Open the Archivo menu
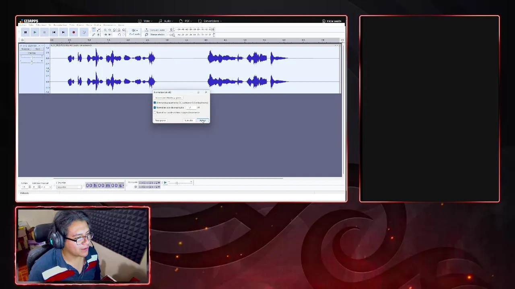Screen dimensions: 515x289 click(x=23, y=25)
